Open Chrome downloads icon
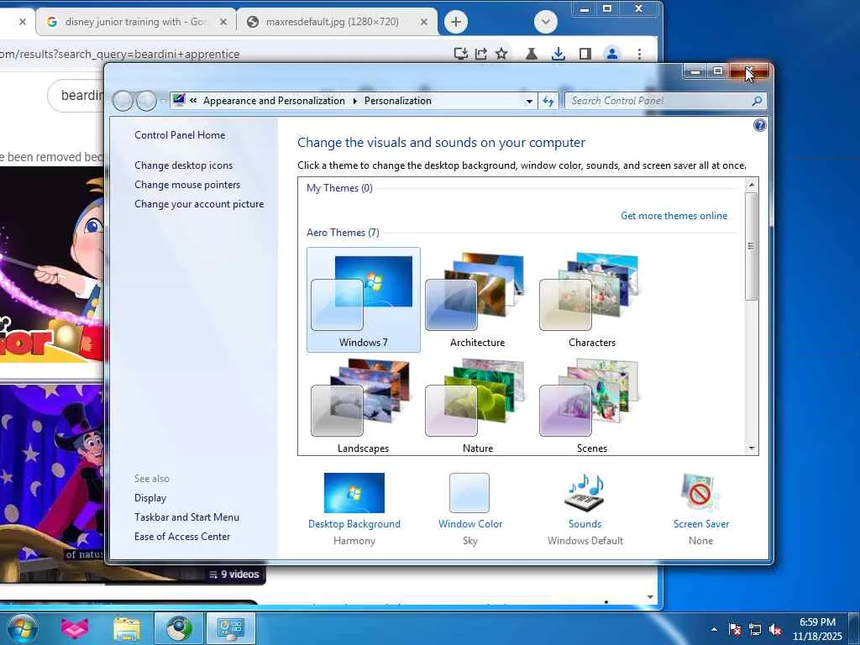The height and width of the screenshot is (645, 860). (x=558, y=54)
